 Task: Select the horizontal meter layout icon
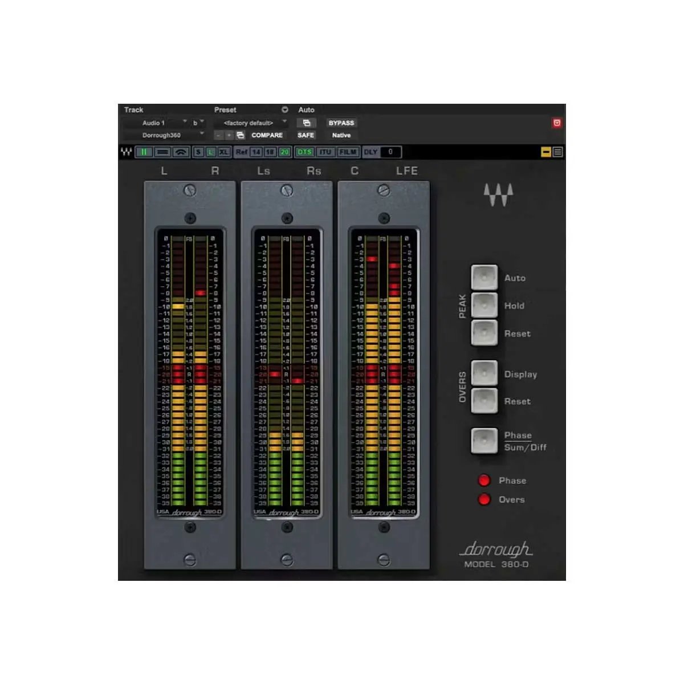click(x=162, y=152)
